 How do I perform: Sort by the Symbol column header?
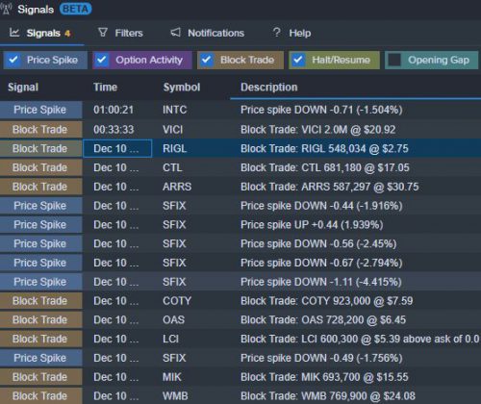click(182, 88)
